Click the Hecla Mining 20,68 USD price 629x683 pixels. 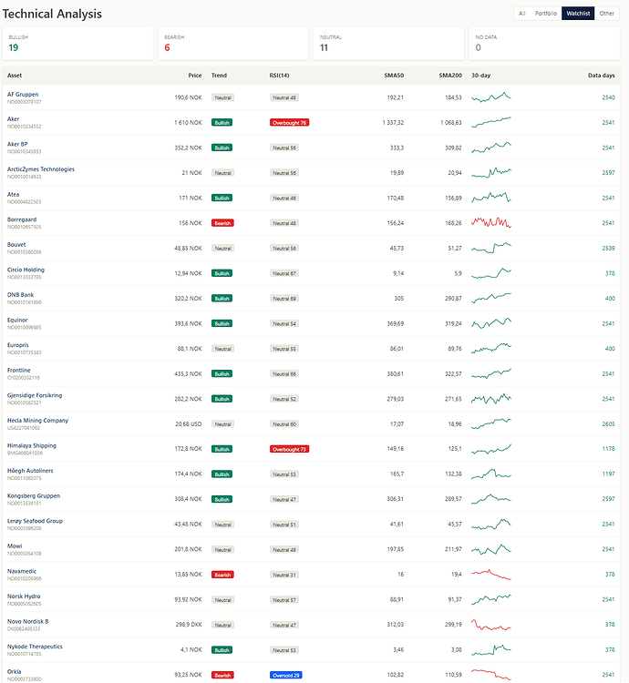pyautogui.click(x=189, y=424)
